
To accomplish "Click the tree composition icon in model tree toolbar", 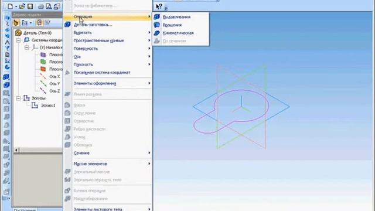I will (25, 23).
